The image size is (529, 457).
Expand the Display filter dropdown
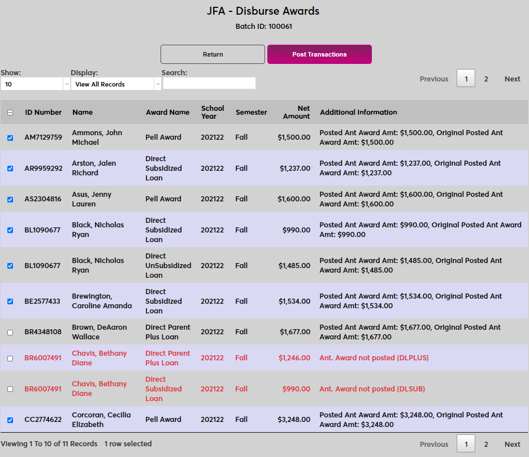click(116, 84)
